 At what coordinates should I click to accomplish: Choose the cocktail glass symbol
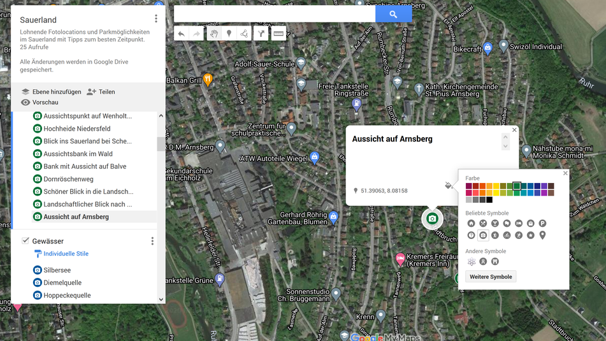[495, 224]
